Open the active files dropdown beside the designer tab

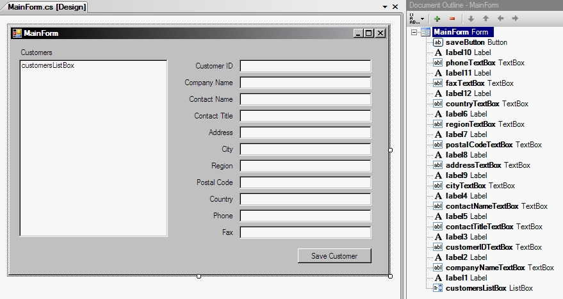385,7
